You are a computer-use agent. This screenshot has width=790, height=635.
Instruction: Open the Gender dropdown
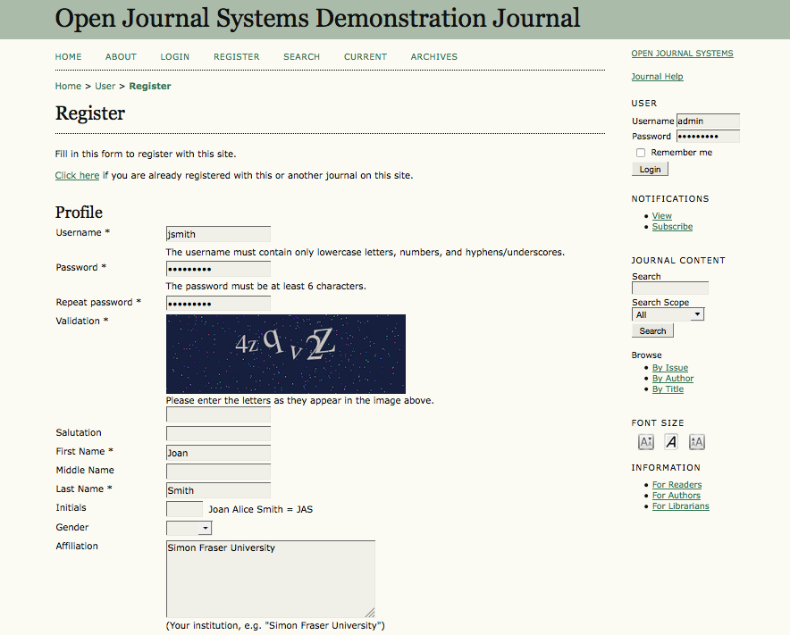point(188,528)
